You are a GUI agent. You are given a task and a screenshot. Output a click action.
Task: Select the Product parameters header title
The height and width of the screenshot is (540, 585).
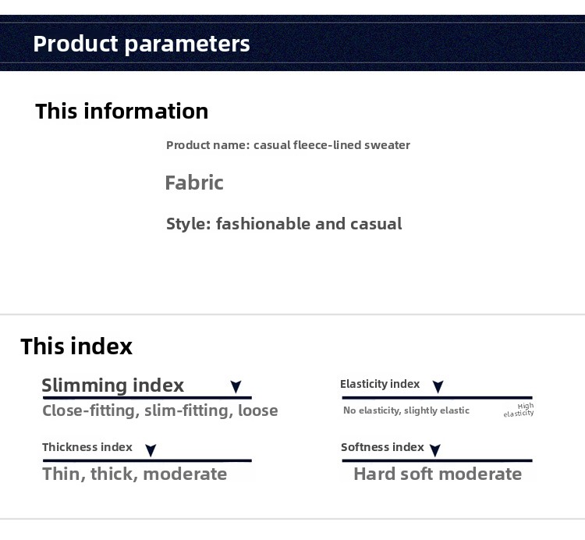141,44
